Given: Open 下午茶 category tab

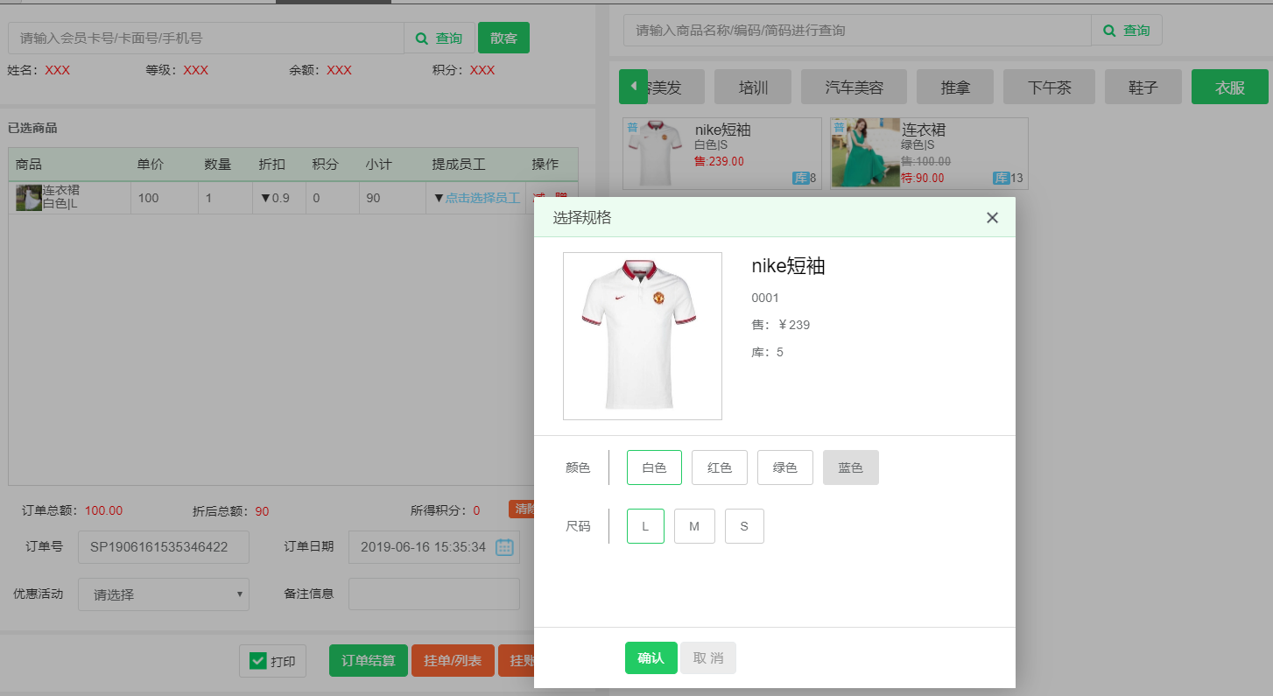Looking at the screenshot, I should point(1049,88).
